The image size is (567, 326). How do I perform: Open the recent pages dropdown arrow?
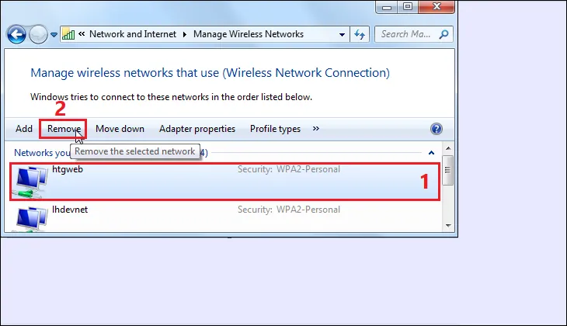(54, 35)
